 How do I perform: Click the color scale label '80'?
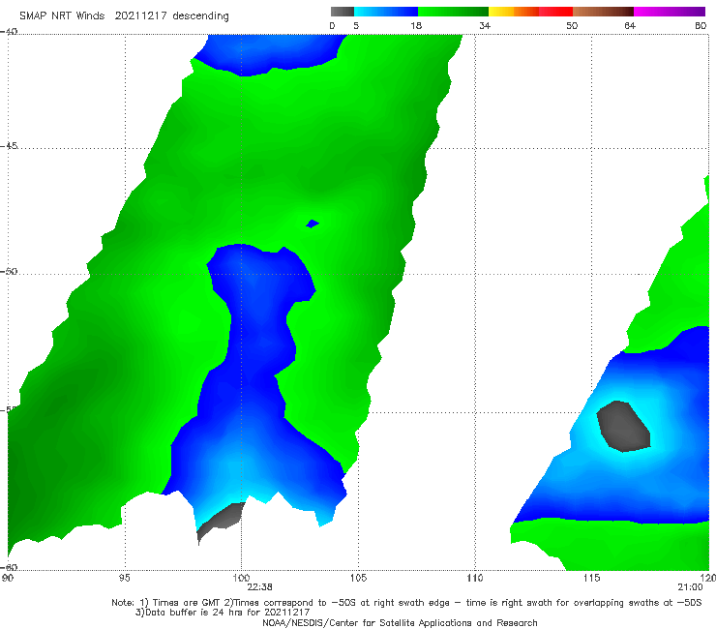[x=701, y=26]
